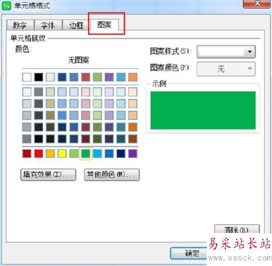Select the golden orange swatch in the bottom row
The image size is (272, 266).
tap(51, 154)
